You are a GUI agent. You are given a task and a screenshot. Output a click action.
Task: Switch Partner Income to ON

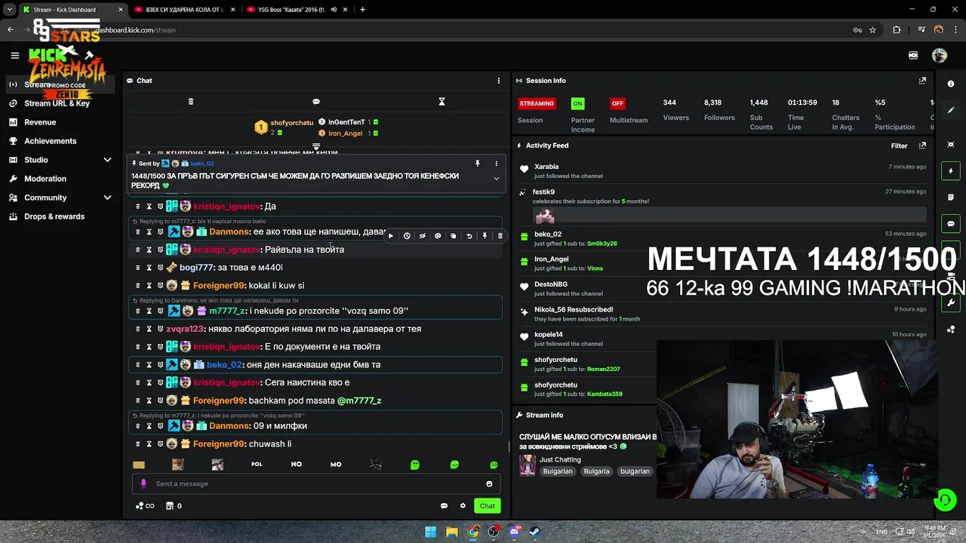click(x=577, y=103)
